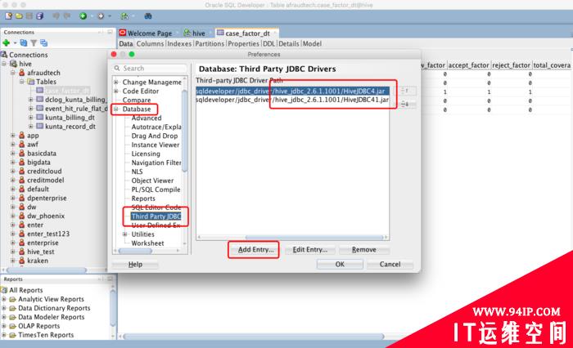Image resolution: width=573 pixels, height=348 pixels.
Task: Open the Partitions sub-tab
Action: pos(210,44)
